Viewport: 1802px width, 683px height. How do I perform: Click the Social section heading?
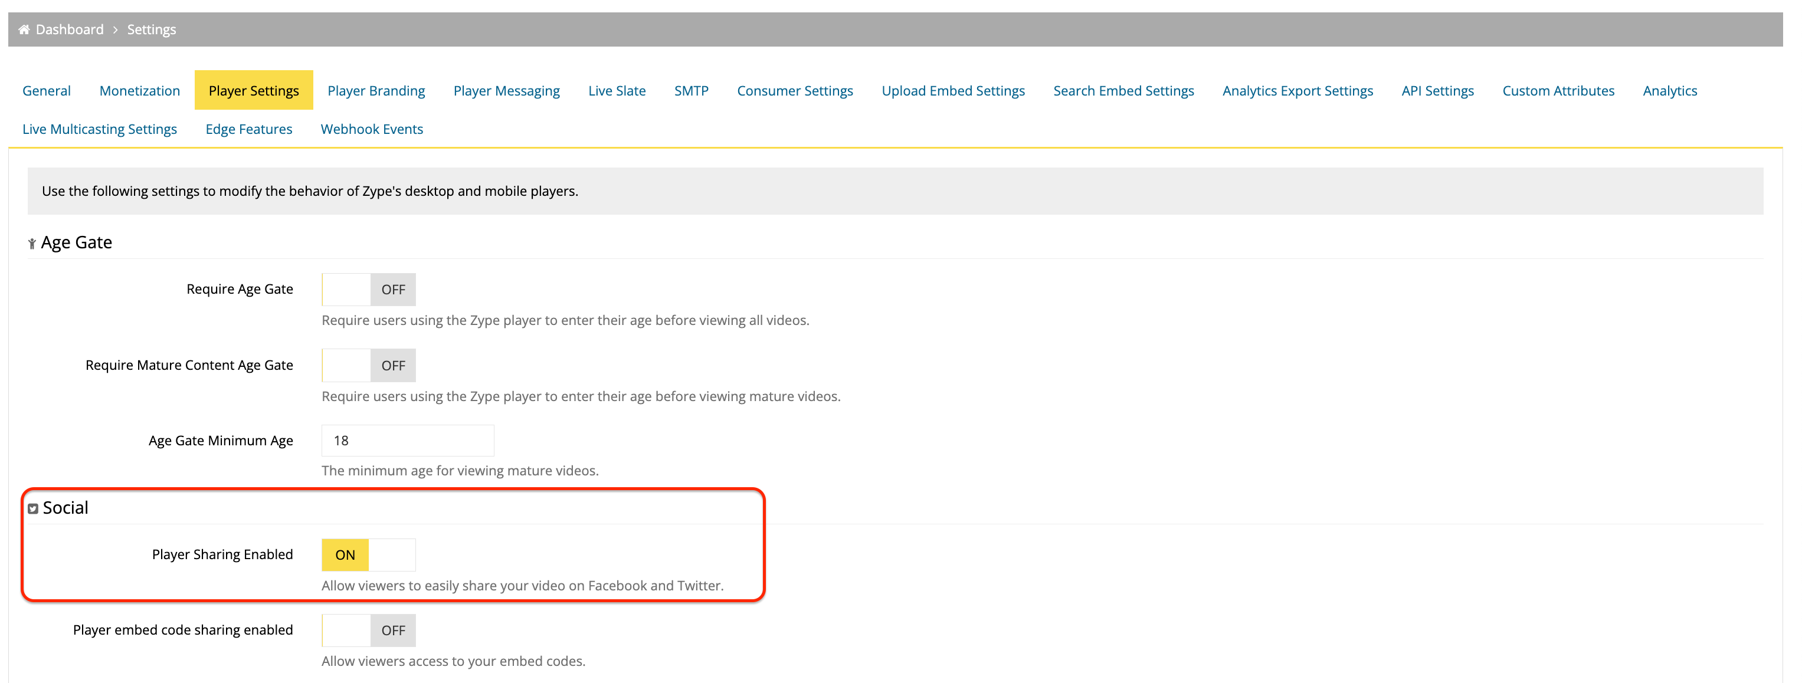point(65,507)
